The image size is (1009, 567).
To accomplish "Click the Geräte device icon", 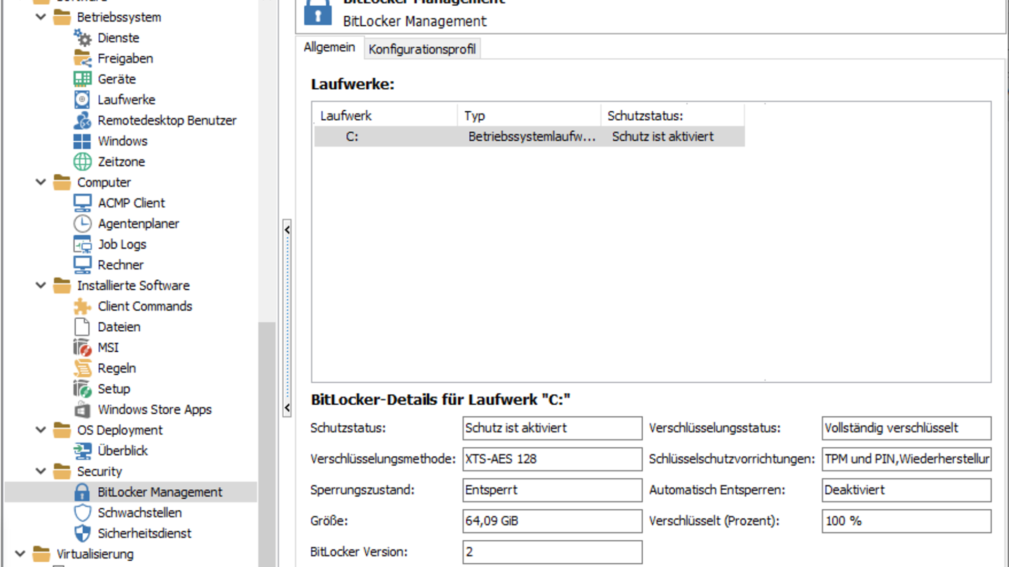I will (x=83, y=79).
